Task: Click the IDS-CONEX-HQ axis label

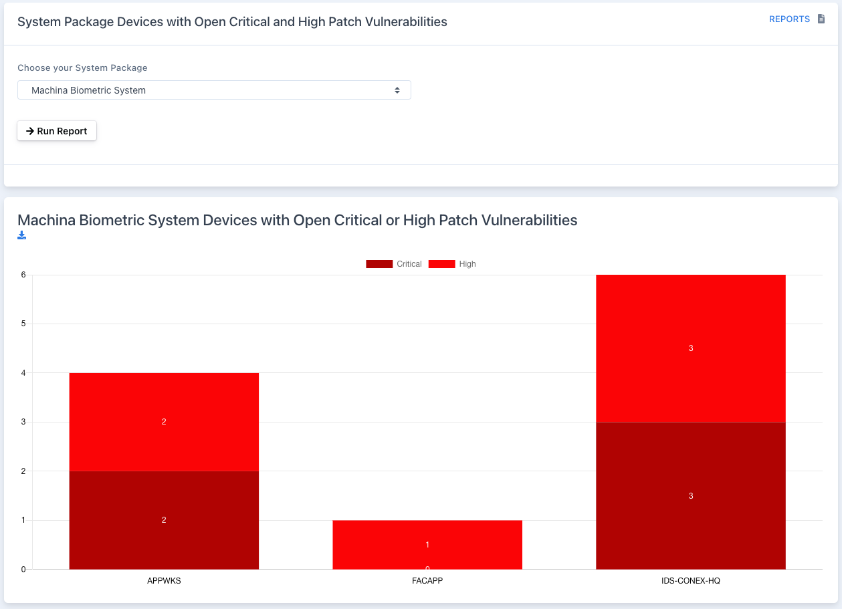Action: (x=691, y=581)
